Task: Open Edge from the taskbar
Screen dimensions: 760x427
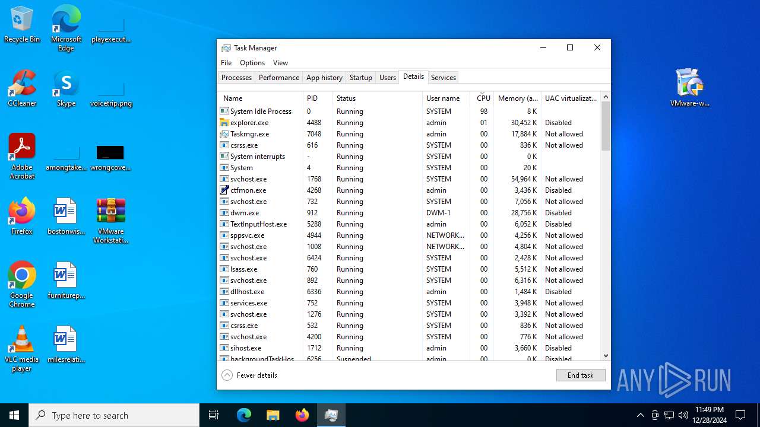Action: (244, 415)
